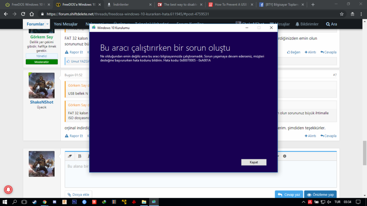
Task: Open Windows taskbar search
Action: [x=15, y=202]
